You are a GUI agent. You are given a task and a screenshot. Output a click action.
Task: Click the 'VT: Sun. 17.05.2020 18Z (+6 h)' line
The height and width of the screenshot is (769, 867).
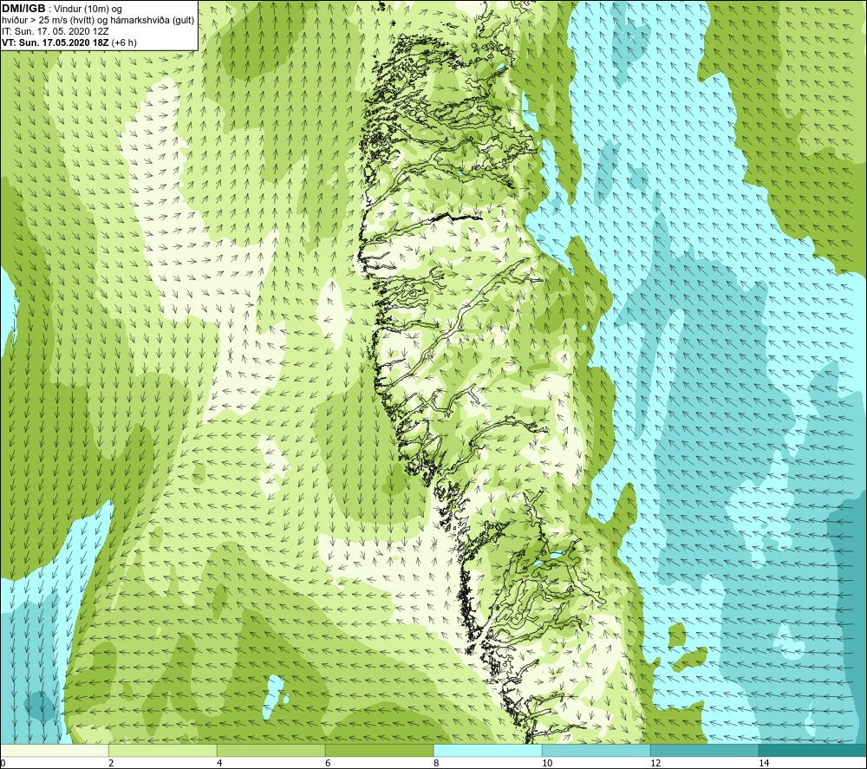pyautogui.click(x=69, y=42)
